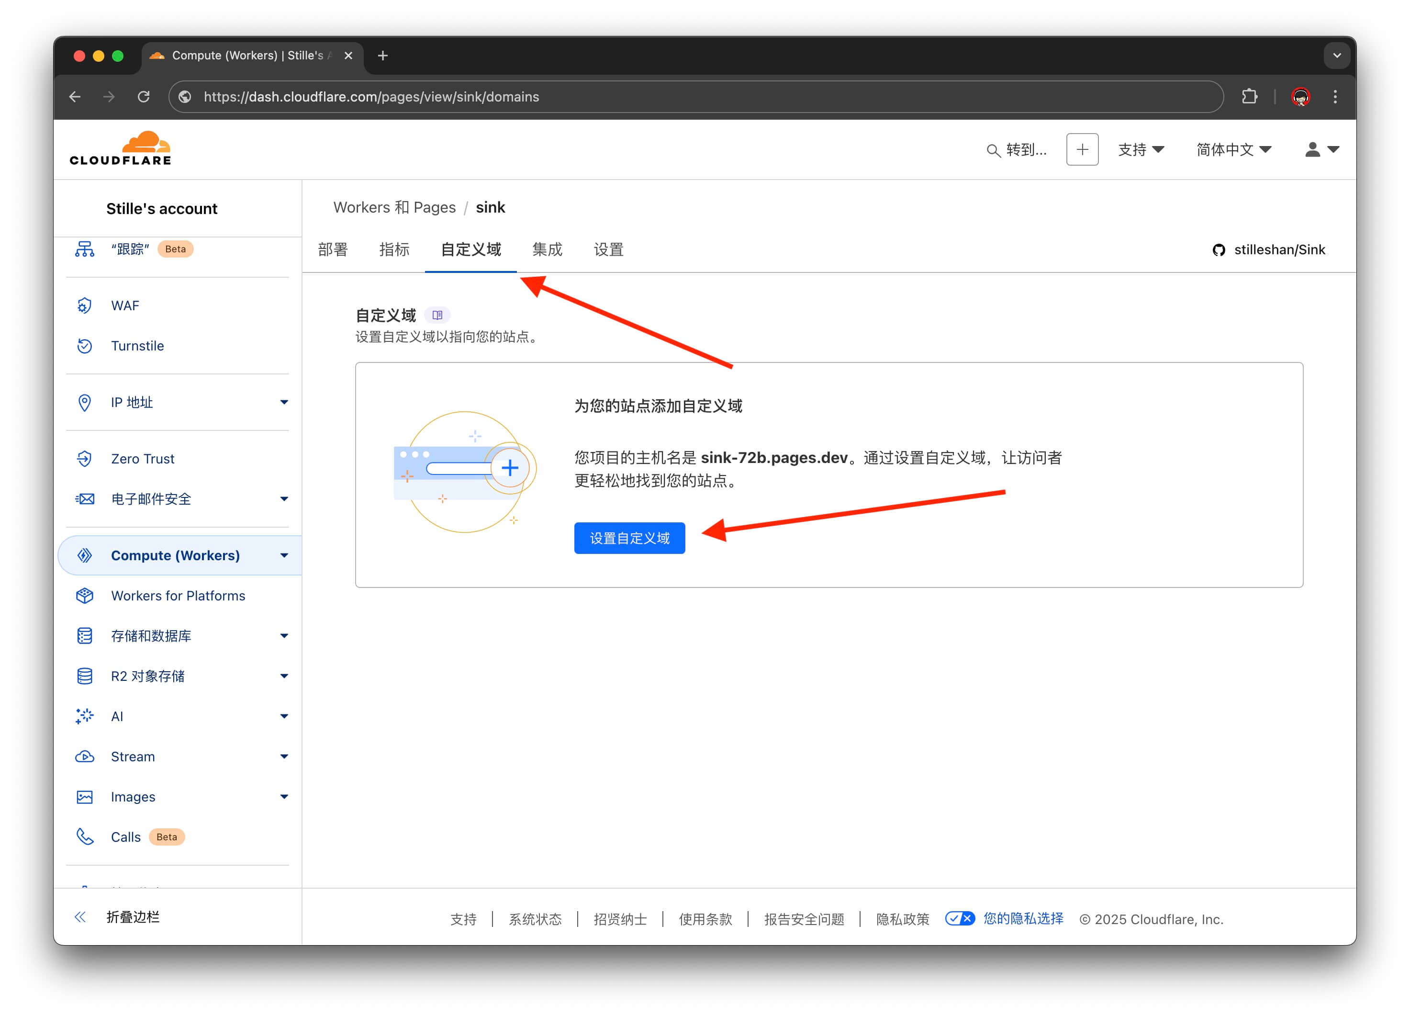The image size is (1410, 1016).
Task: Click the collapse sidebar double-chevron icon
Action: click(x=80, y=916)
